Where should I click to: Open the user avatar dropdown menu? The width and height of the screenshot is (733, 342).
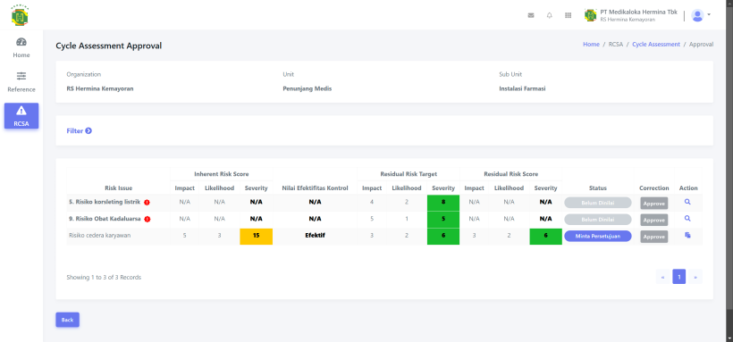700,15
